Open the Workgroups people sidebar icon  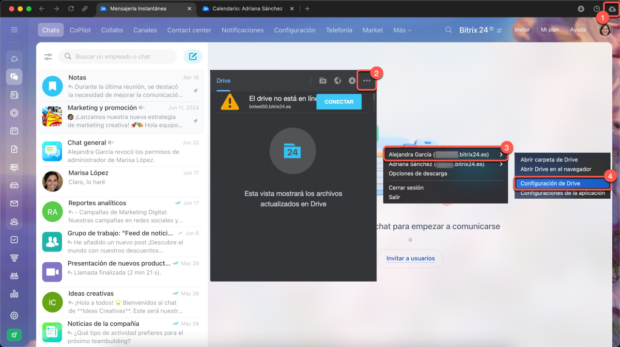tap(14, 222)
